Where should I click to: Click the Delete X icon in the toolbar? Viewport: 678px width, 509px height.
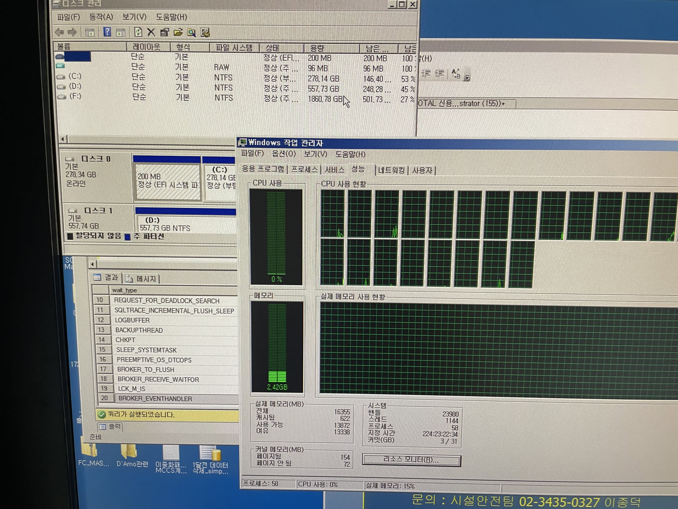(151, 32)
